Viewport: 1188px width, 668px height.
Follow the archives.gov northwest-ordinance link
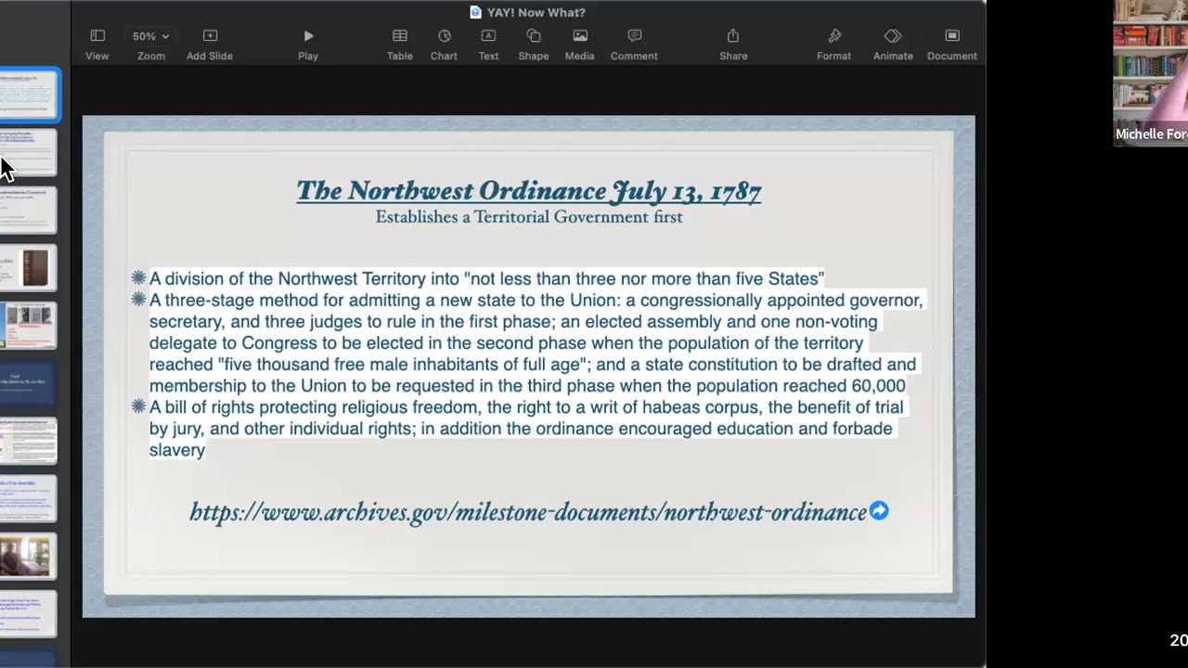tap(528, 512)
